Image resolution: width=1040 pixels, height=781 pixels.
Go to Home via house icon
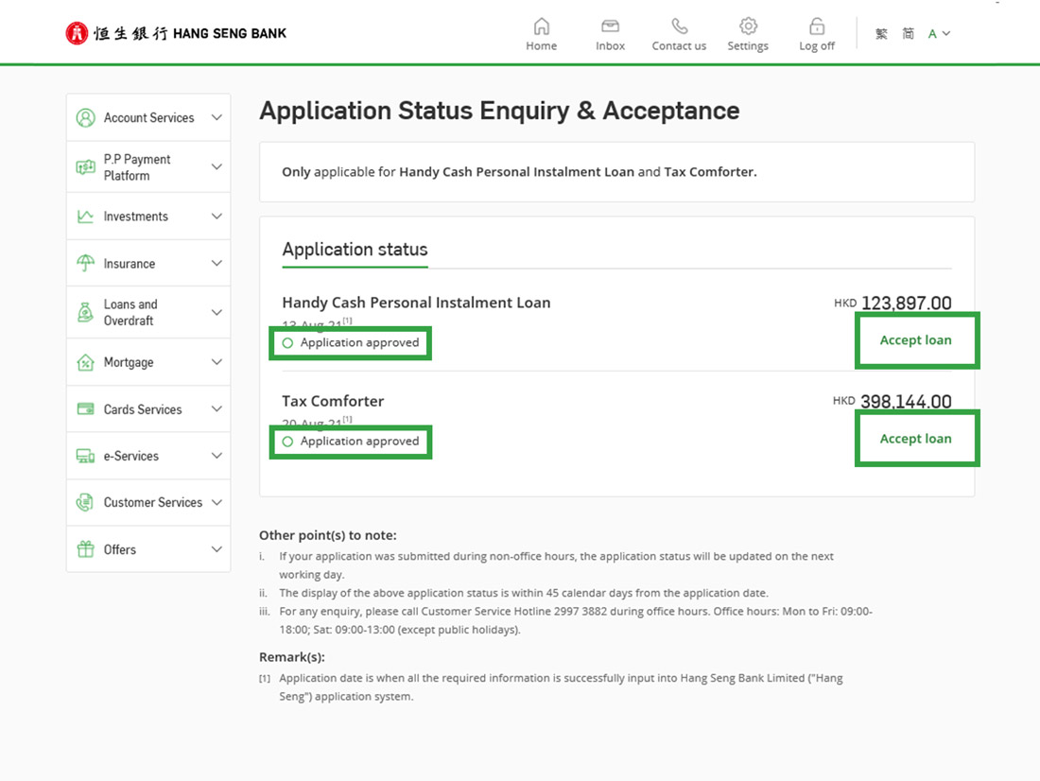pos(541,26)
